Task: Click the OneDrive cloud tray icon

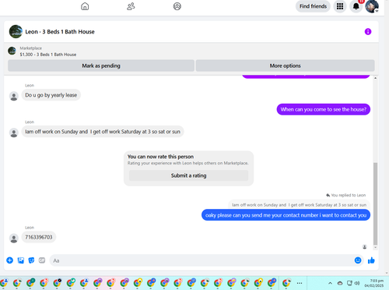Action: tap(340, 283)
